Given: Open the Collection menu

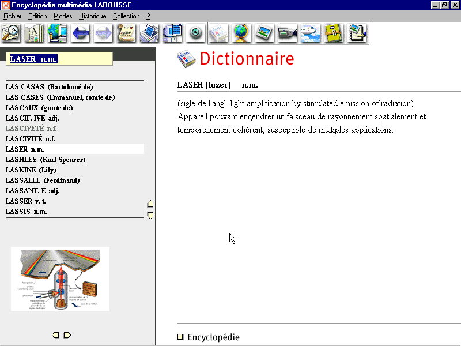Looking at the screenshot, I should pos(126,16).
